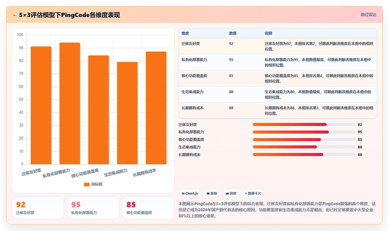The image size is (389, 231).
Task: Click the value 95 in the table
Action: (231, 60)
